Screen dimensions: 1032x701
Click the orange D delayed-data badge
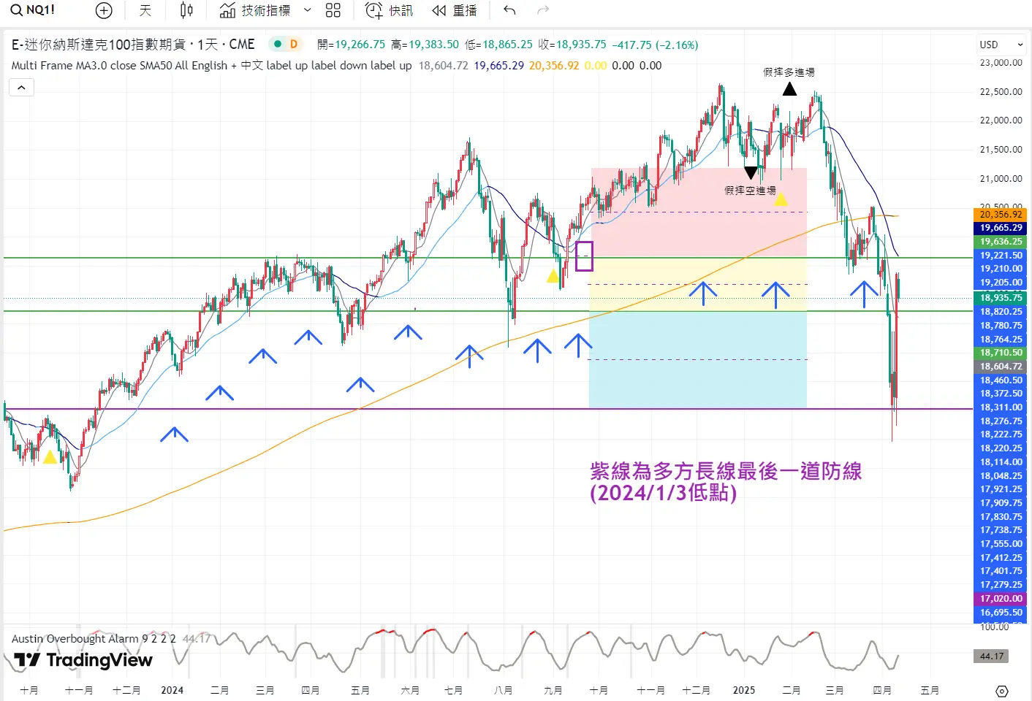click(294, 45)
